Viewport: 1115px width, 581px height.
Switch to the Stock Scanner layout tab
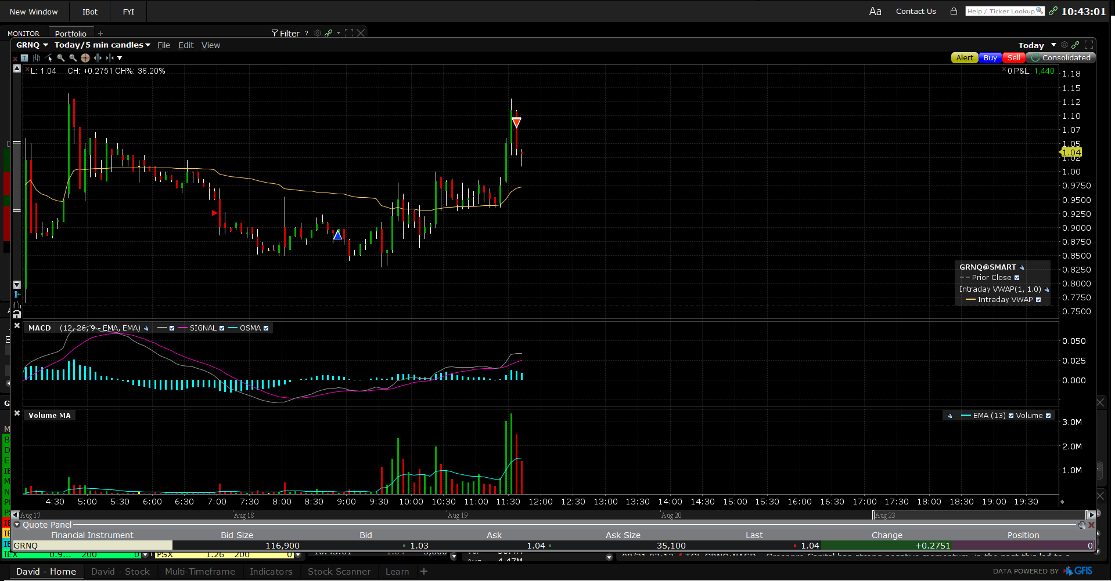pos(339,572)
